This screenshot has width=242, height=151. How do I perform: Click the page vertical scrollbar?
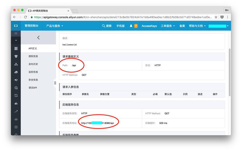coord(230,72)
